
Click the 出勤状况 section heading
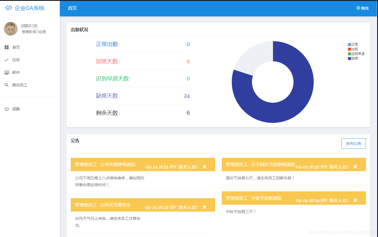79,30
